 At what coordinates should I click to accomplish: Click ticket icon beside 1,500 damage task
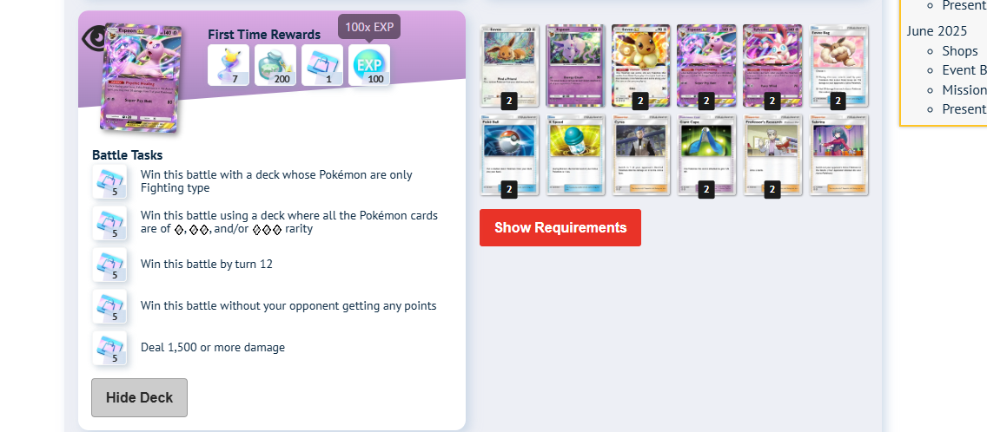pos(109,348)
